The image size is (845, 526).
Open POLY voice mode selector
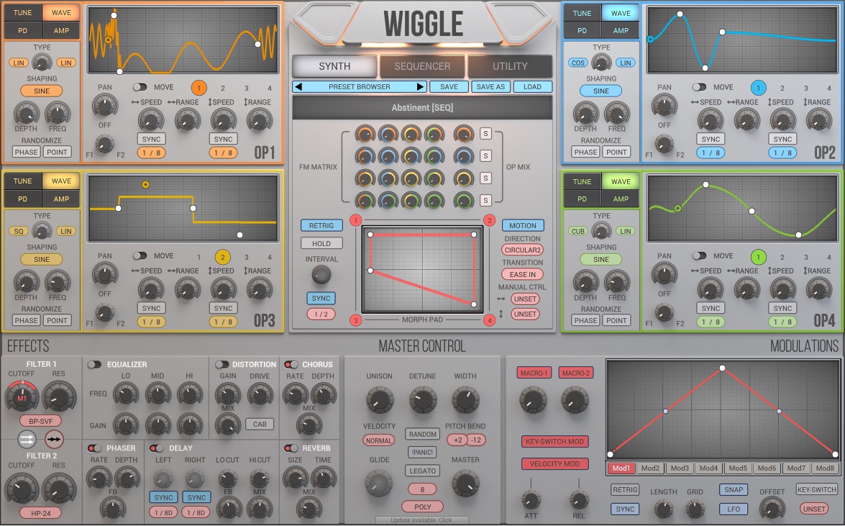(x=423, y=507)
